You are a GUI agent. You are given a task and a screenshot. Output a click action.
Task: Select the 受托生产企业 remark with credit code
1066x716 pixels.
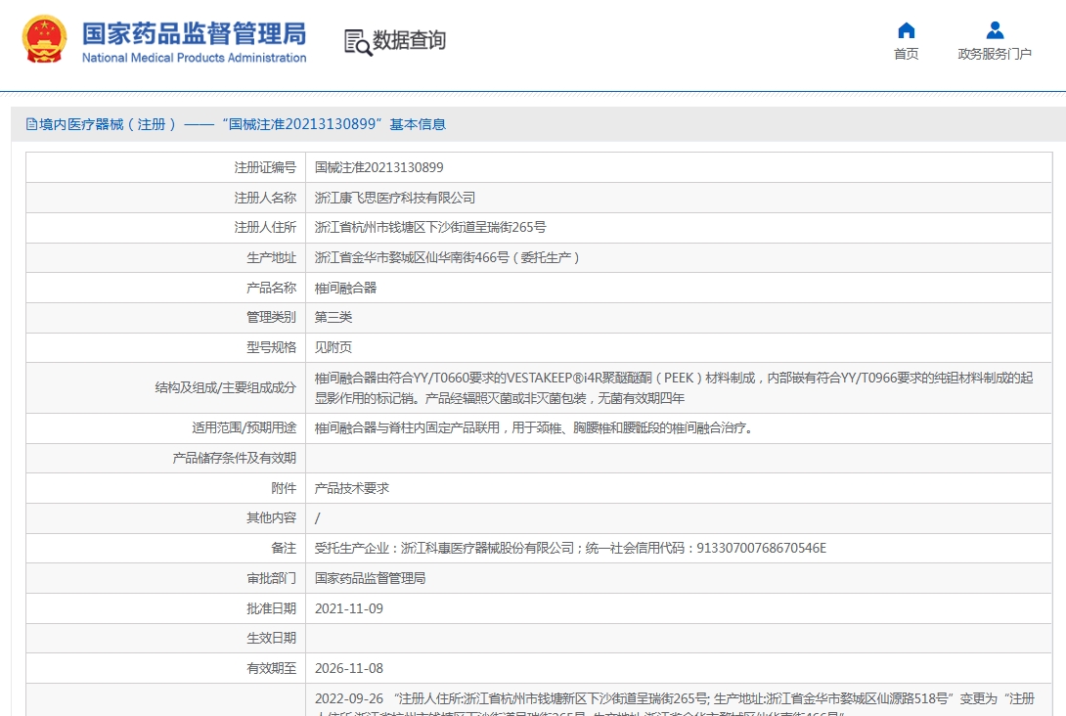tap(570, 548)
